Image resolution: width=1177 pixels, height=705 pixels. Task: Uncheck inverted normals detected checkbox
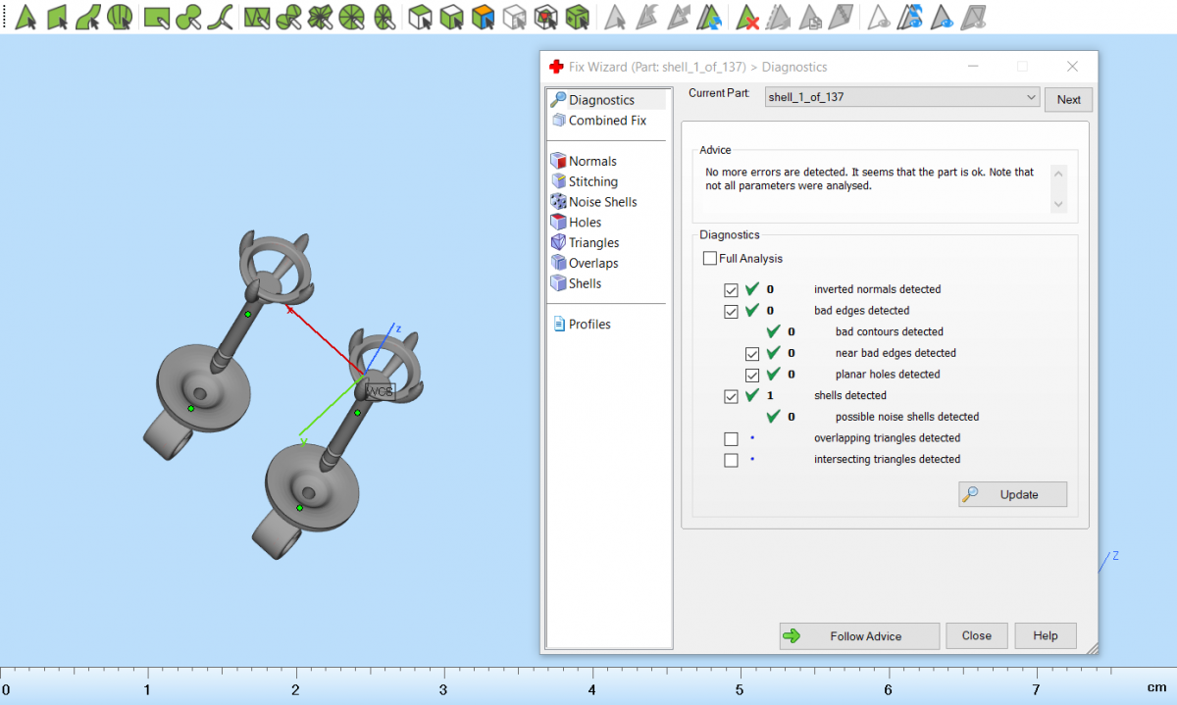tap(731, 290)
